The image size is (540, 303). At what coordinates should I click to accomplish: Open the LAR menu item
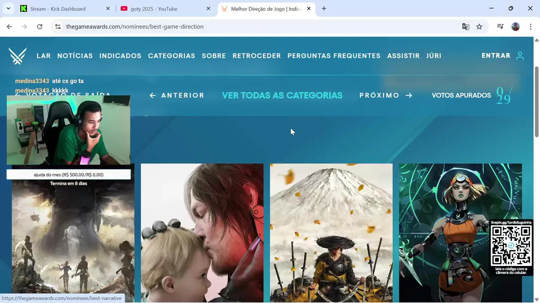[43, 56]
